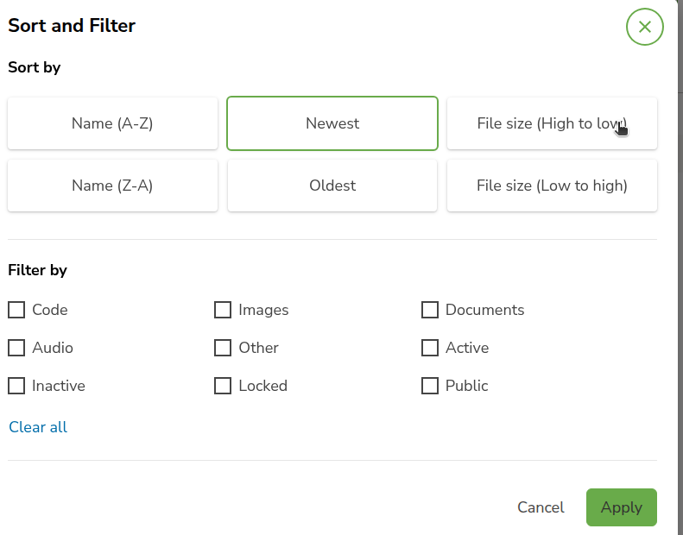The height and width of the screenshot is (535, 683).
Task: Check the Other filter box
Action: pos(223,348)
